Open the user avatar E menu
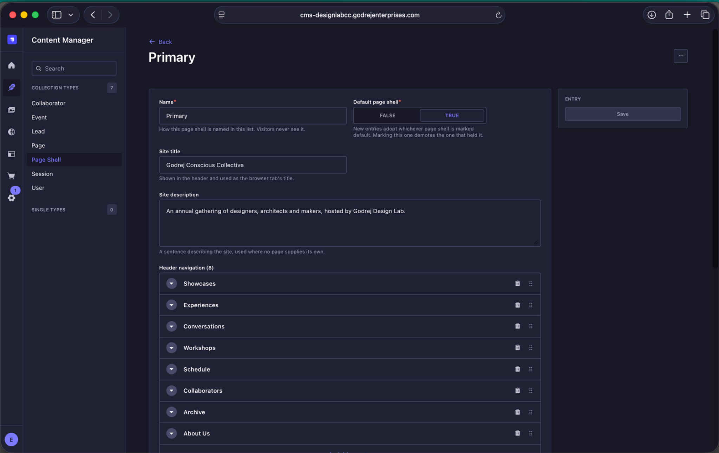Image resolution: width=719 pixels, height=453 pixels. click(11, 439)
